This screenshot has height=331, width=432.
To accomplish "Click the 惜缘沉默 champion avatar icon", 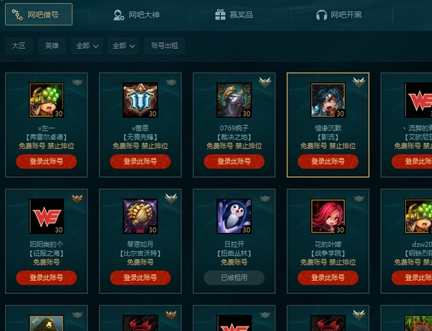I will point(328,100).
